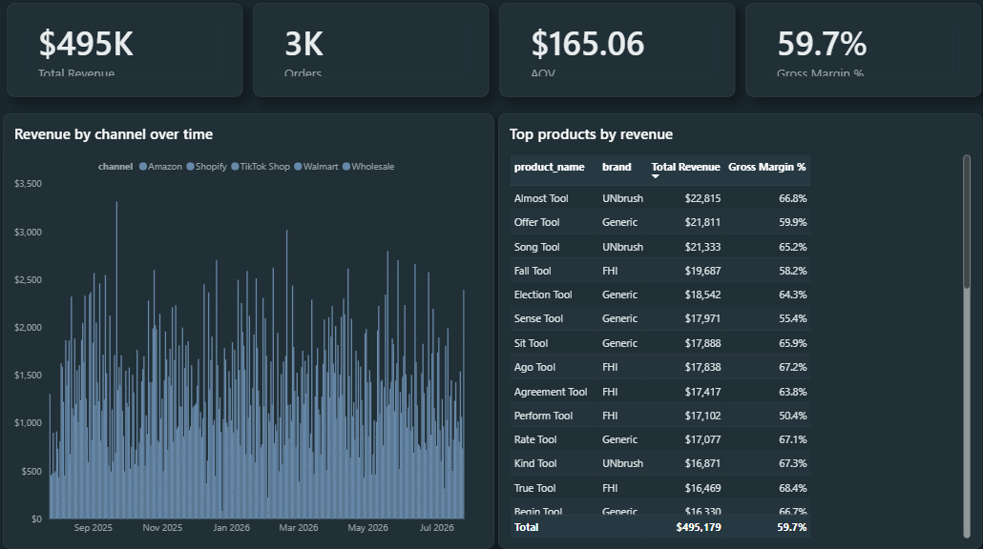The image size is (983, 549).
Task: Click the FHI brand in Fall Tool row
Action: coord(610,271)
